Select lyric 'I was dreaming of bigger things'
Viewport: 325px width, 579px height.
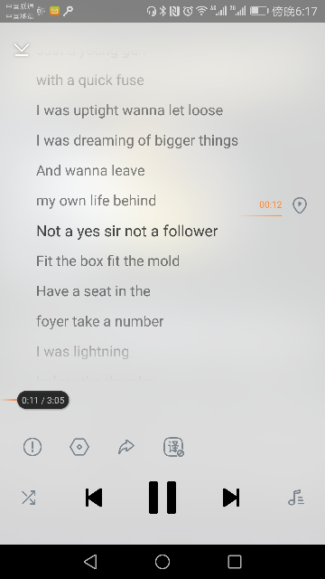pyautogui.click(x=137, y=141)
